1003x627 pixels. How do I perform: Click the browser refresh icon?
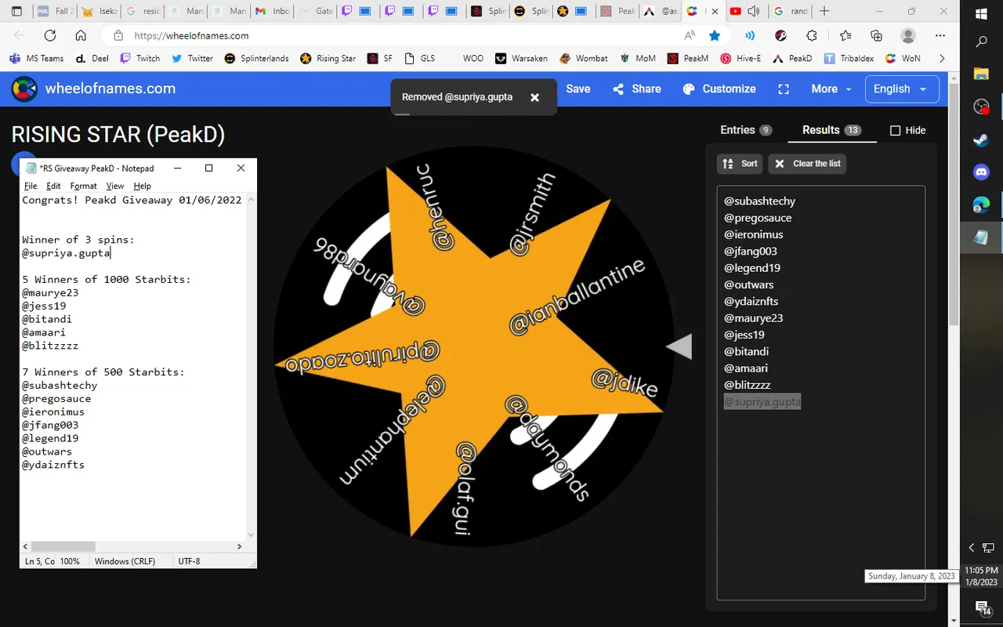50,35
